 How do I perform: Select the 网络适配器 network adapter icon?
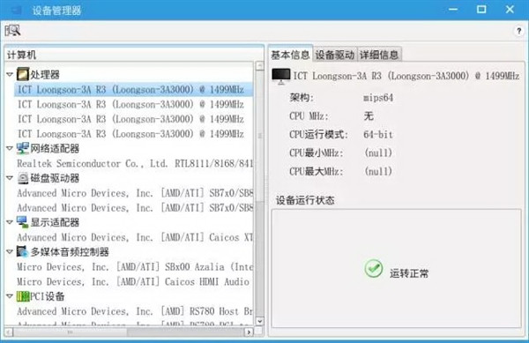[23, 148]
